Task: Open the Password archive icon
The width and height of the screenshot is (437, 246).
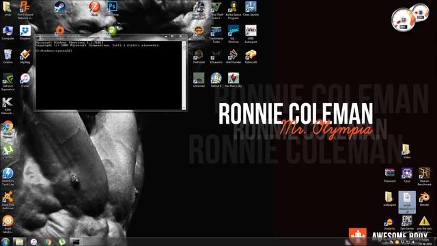Action: pyautogui.click(x=389, y=176)
